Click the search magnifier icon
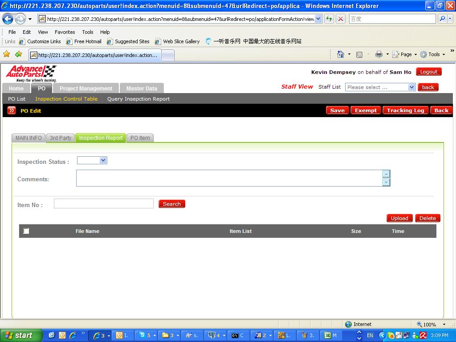This screenshot has width=456, height=342. [442, 19]
